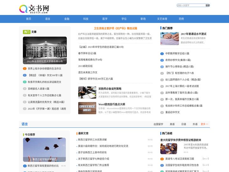Select the 英语 subcategory tab
This screenshot has height=172, width=229.
[172, 124]
